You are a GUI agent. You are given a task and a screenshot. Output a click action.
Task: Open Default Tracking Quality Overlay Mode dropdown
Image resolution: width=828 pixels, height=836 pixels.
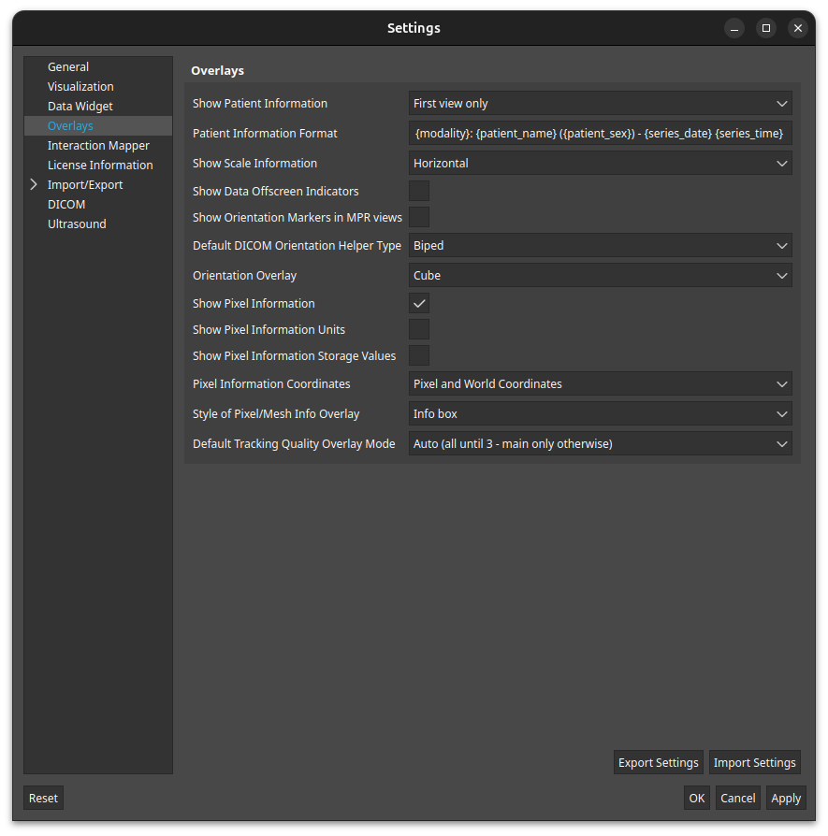[x=601, y=443]
